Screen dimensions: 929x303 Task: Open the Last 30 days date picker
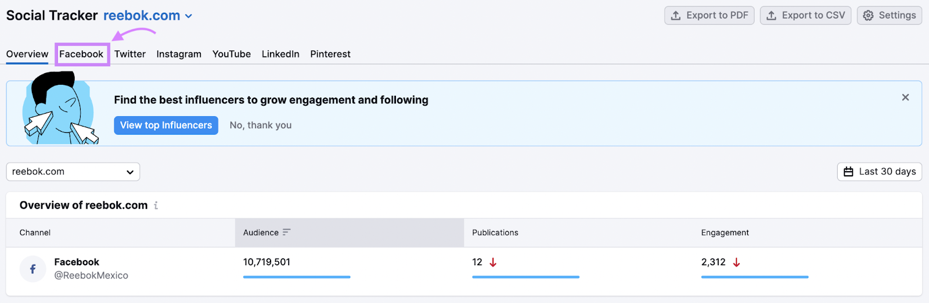[879, 172]
